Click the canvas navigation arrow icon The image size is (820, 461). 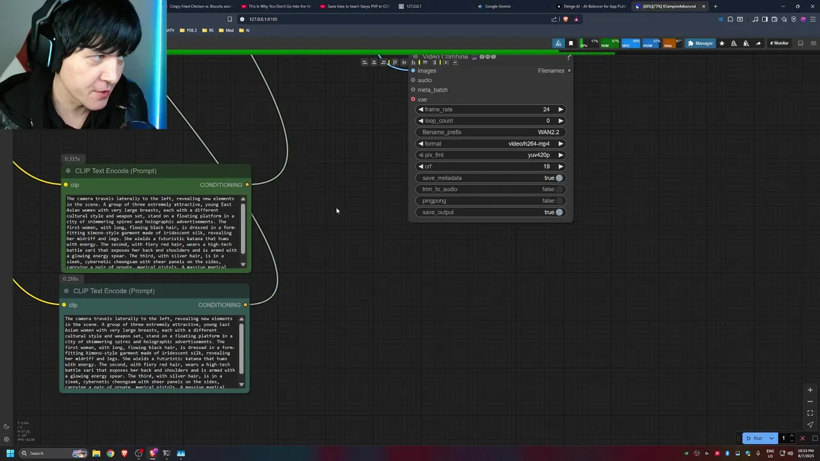(810, 425)
